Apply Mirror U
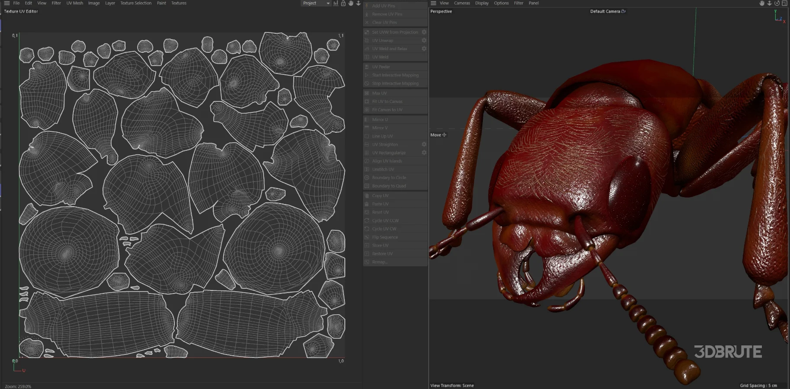This screenshot has height=389, width=790. click(395, 119)
